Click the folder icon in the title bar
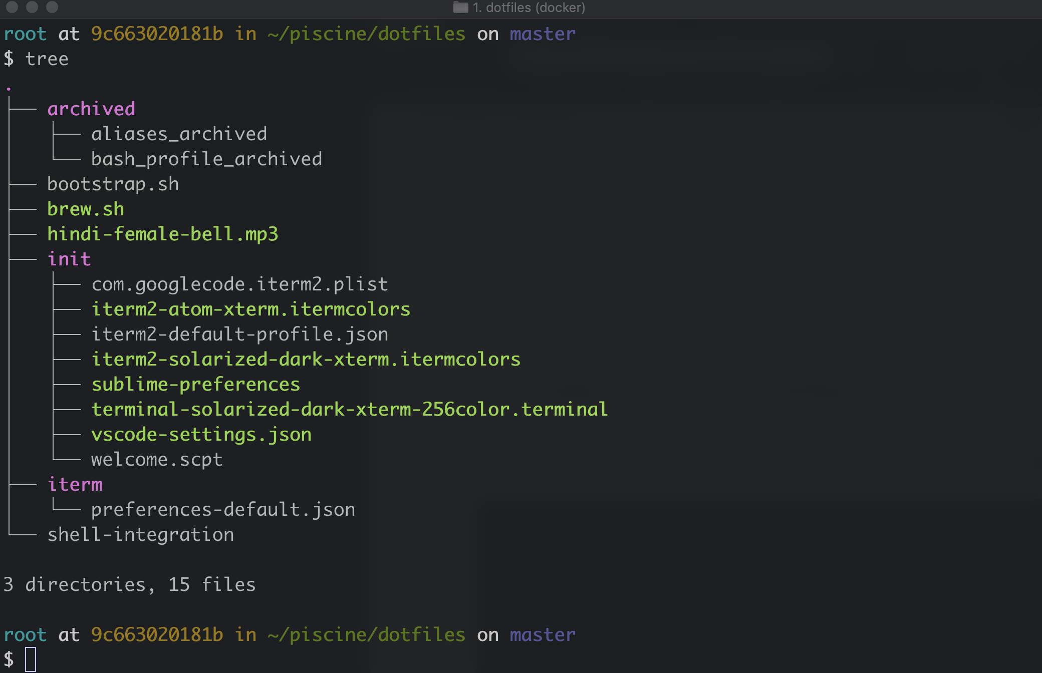 [x=460, y=8]
